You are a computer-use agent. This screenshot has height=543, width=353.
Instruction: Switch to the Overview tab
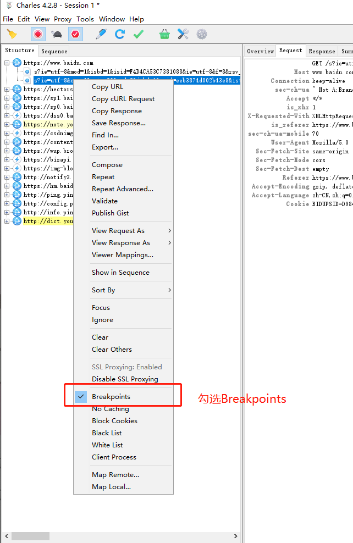click(260, 51)
